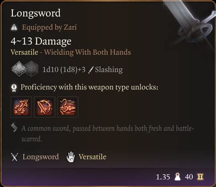Click the 1d10 (1d8)+3 damage formula
216x187 pixels.
tap(64, 70)
